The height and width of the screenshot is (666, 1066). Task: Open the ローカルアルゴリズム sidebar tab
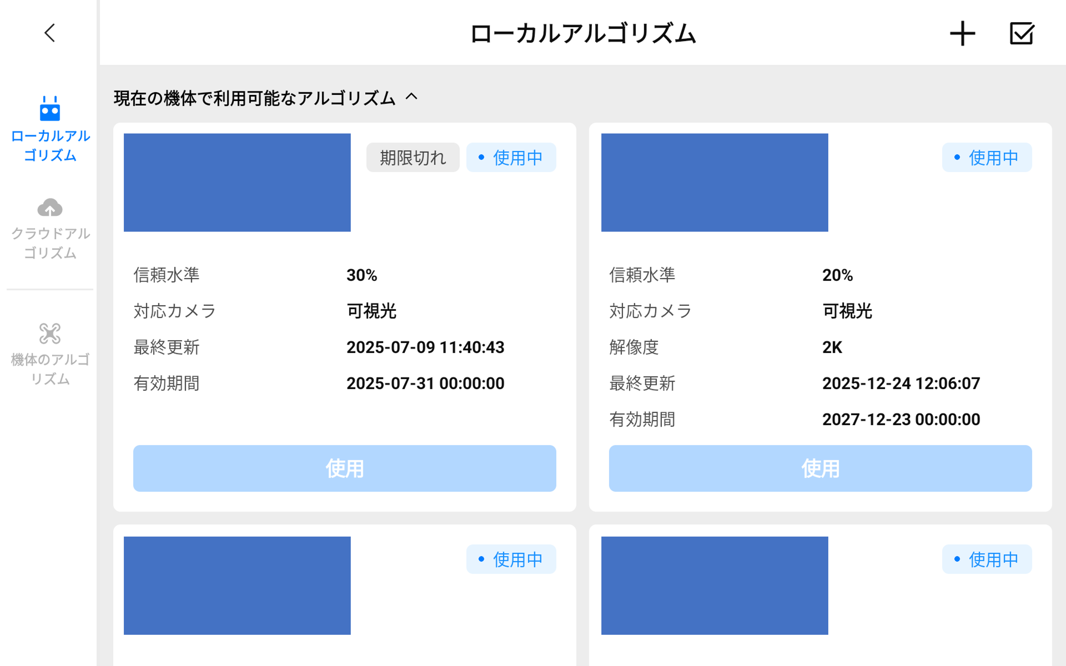[50, 145]
